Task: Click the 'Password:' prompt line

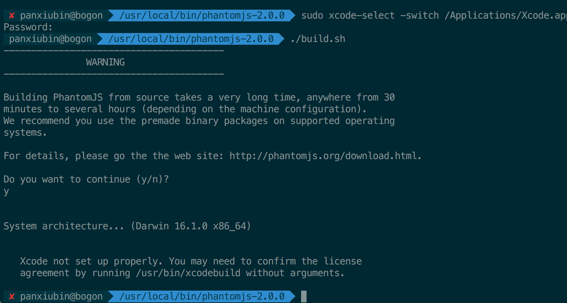Action: click(28, 27)
